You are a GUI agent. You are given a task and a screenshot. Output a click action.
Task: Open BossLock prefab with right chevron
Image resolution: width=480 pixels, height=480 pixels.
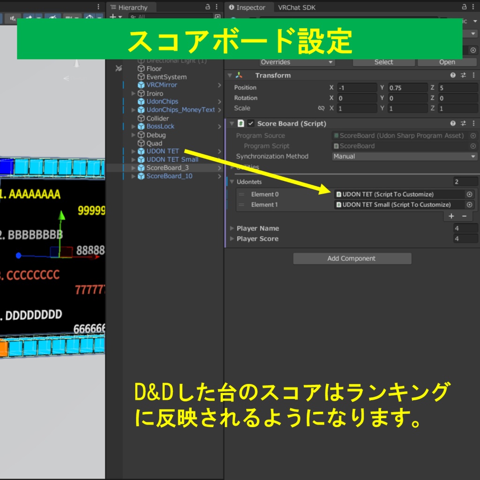219,127
